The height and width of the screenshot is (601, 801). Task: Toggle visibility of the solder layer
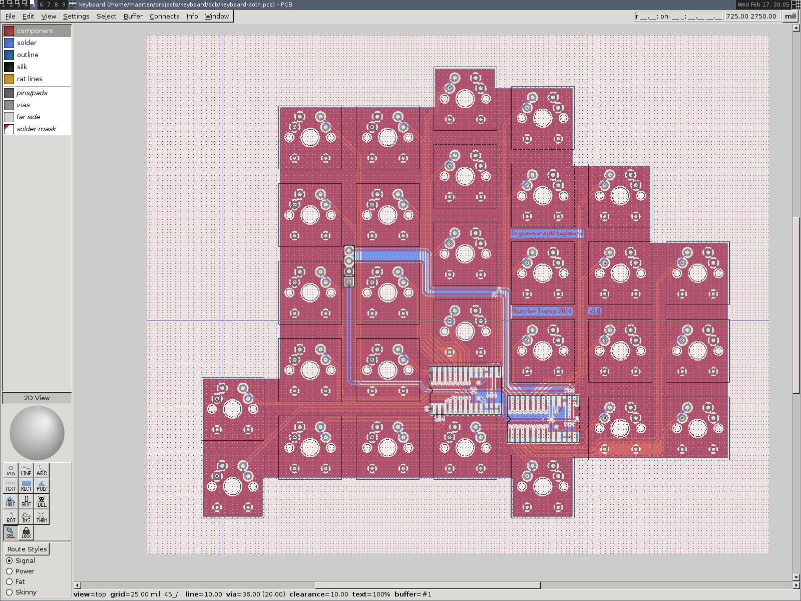9,43
